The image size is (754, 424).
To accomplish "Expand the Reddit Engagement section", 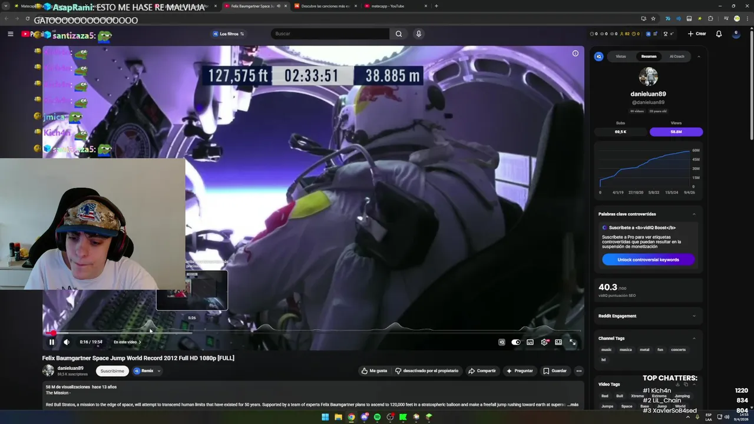I will 694,316.
